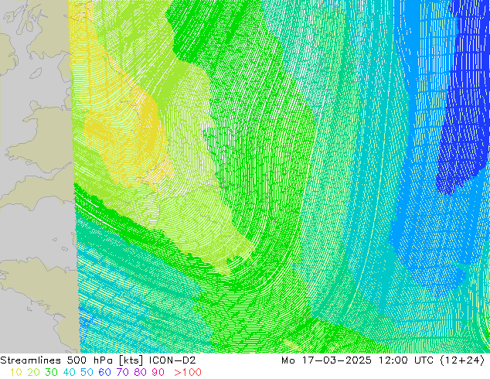
Task: Click the ICON-D2 model label
Action: tap(172, 360)
